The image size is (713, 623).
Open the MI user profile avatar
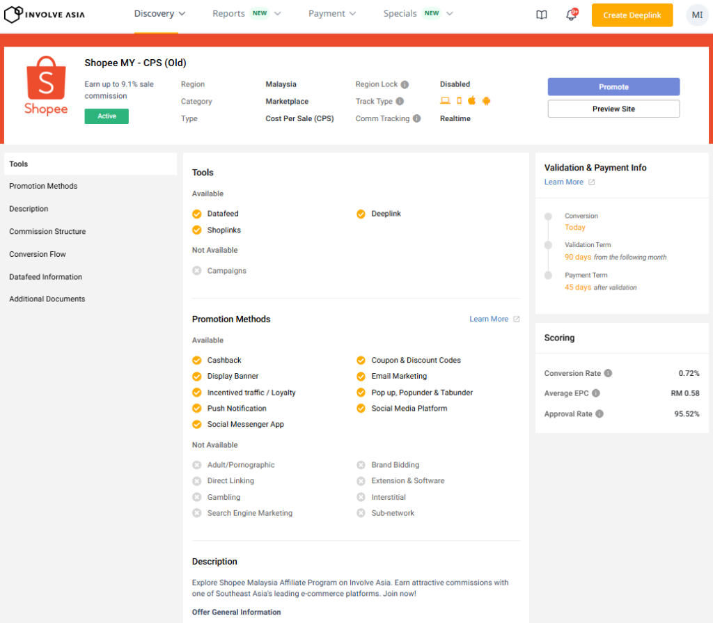[x=697, y=15]
